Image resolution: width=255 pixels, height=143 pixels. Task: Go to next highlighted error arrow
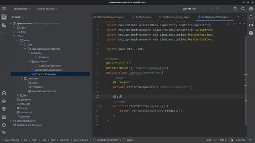pos(244,24)
